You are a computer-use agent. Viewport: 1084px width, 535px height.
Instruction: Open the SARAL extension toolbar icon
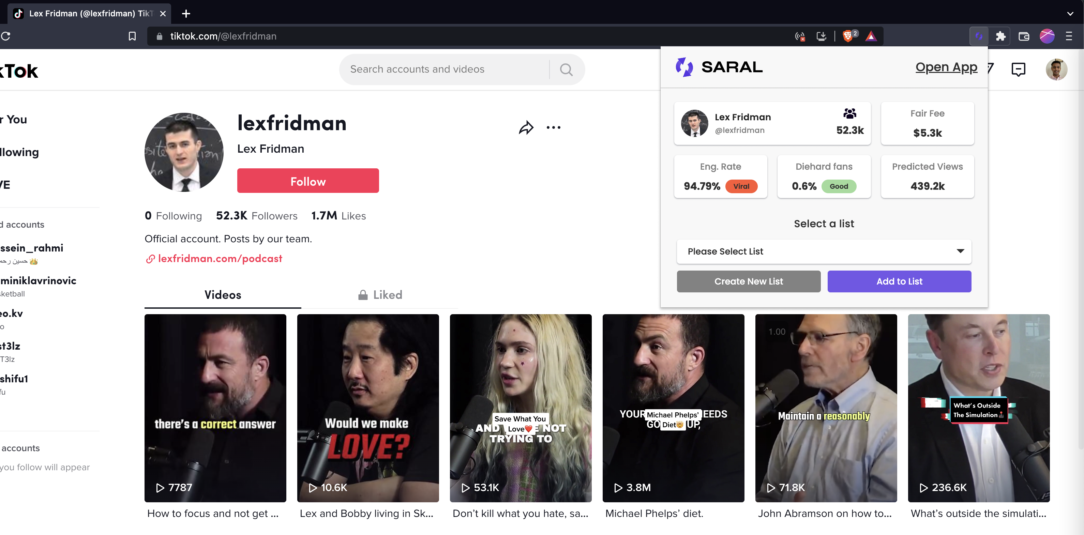[x=979, y=36]
